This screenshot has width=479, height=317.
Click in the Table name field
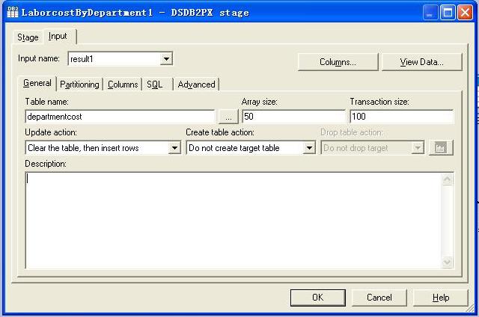(x=120, y=117)
